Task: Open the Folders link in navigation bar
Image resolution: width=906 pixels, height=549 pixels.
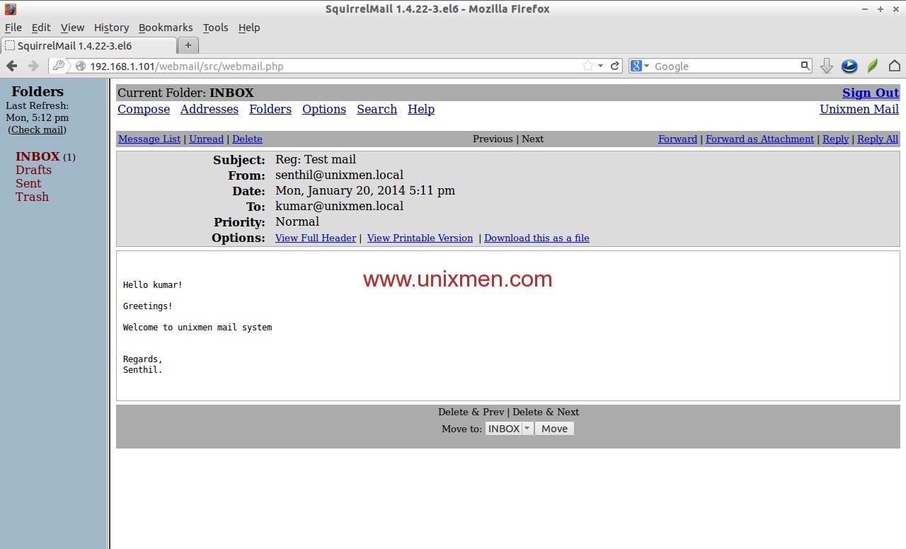Action: pos(270,109)
